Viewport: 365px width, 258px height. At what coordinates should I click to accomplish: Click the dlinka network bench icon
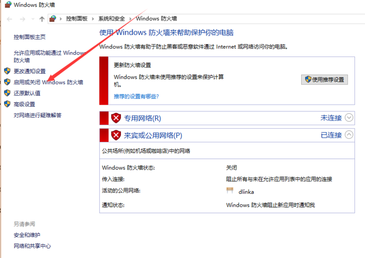[x=230, y=191]
